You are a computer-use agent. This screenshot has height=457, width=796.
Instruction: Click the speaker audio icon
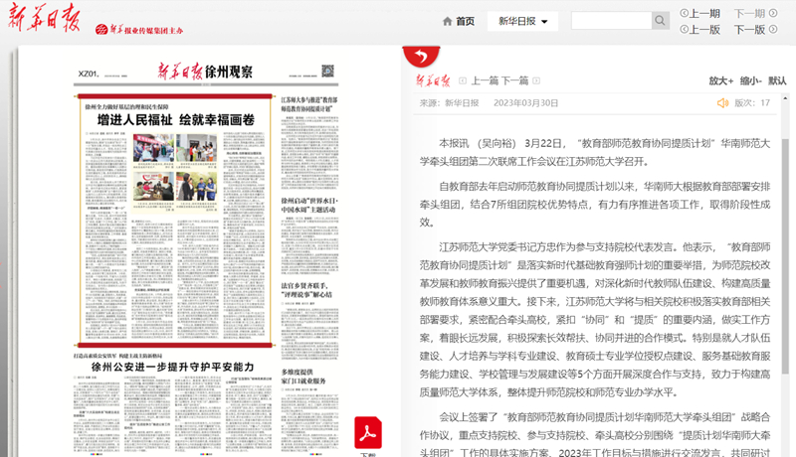722,102
